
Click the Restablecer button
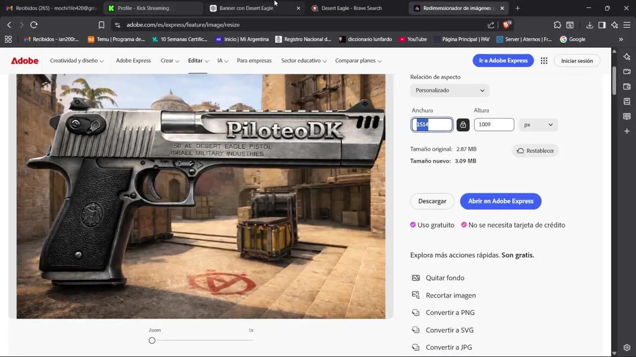pos(535,151)
